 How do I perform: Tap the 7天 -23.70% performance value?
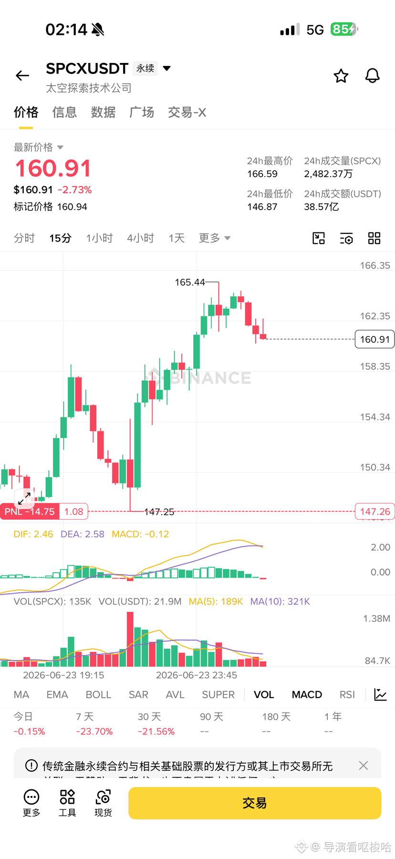tap(94, 732)
